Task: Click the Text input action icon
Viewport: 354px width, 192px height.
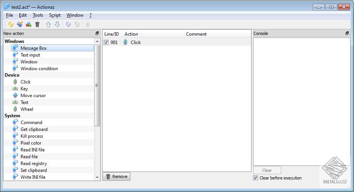Action: tap(15, 55)
